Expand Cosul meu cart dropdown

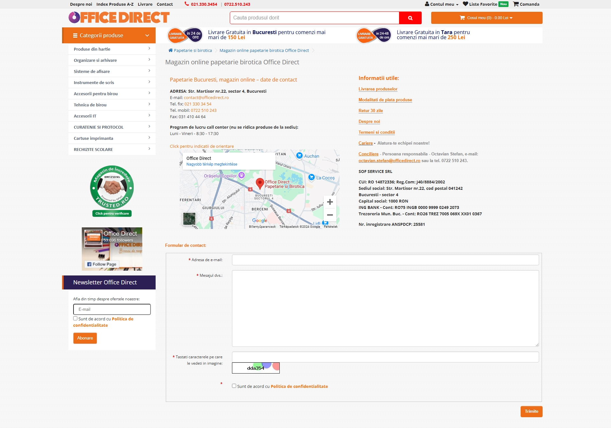click(x=487, y=18)
